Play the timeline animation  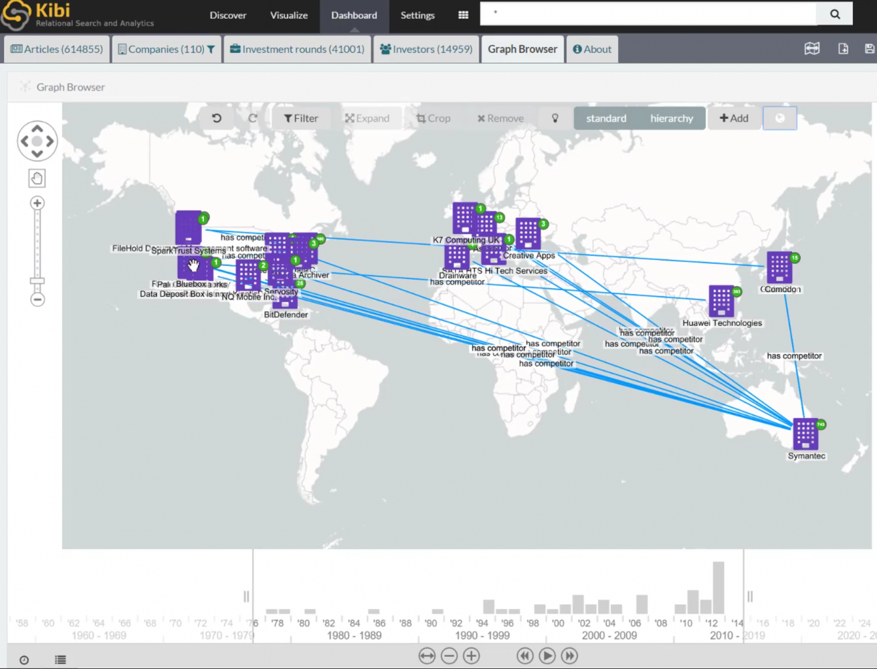coord(547,656)
